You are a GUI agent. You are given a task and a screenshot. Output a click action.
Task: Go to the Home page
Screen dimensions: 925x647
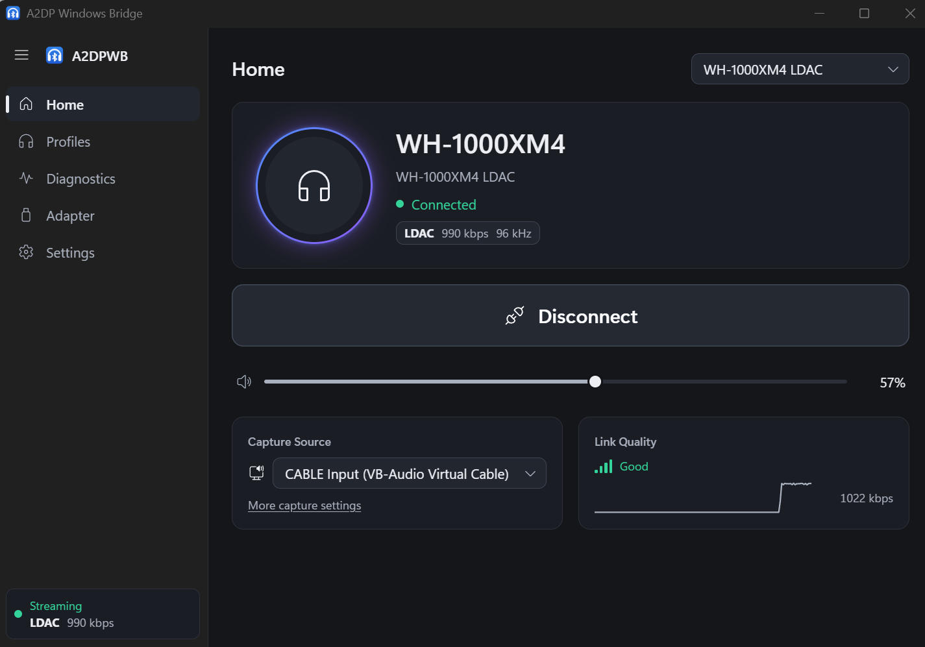coord(103,104)
